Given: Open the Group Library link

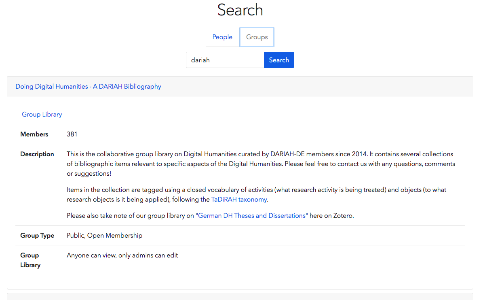Looking at the screenshot, I should click(42, 115).
